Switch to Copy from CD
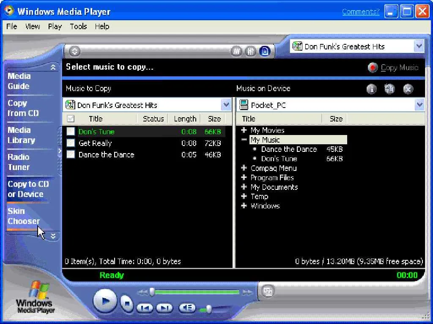The width and height of the screenshot is (433, 324). (x=23, y=108)
